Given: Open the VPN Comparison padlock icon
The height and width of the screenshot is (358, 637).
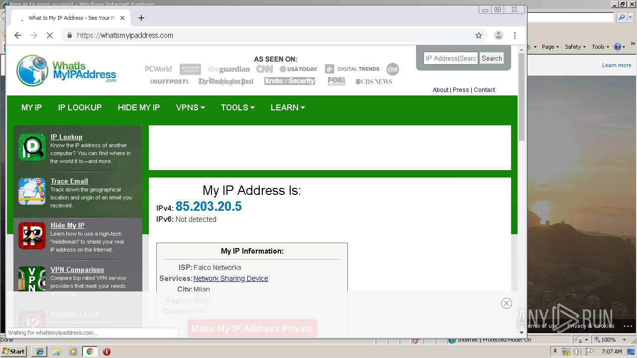Looking at the screenshot, I should (x=32, y=280).
